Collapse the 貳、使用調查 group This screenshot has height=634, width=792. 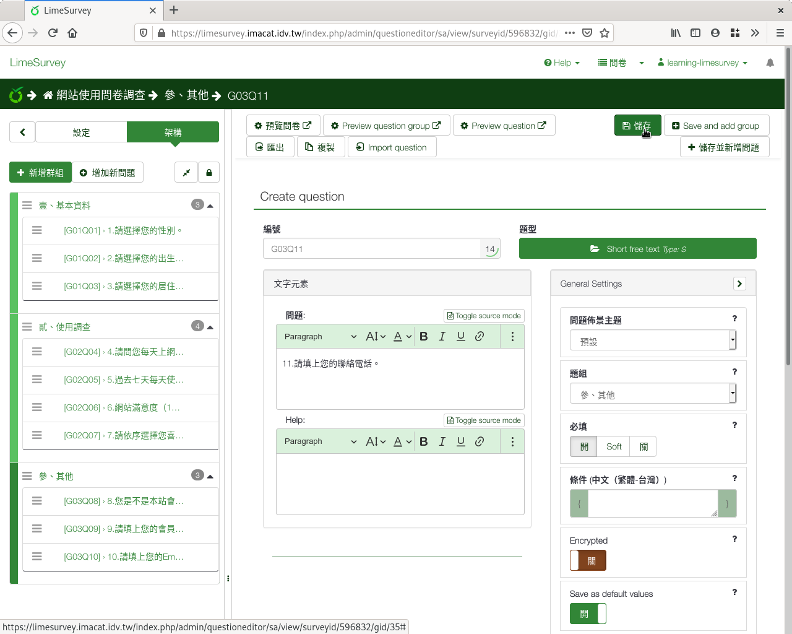click(x=210, y=327)
